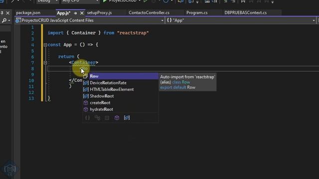319x179 pixels.
Task: Toggle the interface completion filter icon
Action: coord(127,118)
